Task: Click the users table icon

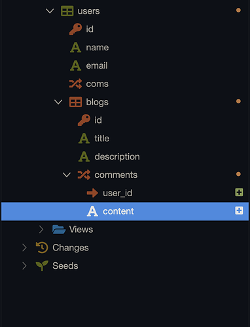Action: click(67, 11)
